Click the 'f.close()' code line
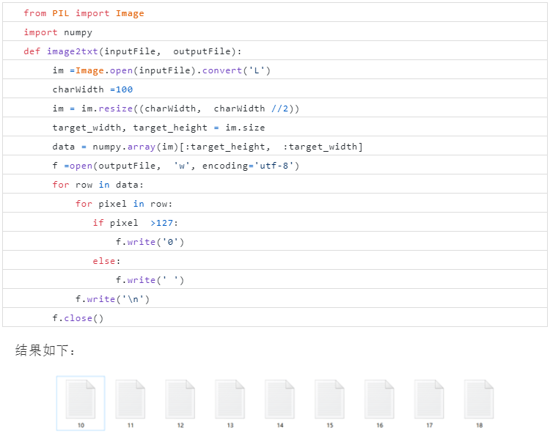550x445 pixels. pyautogui.click(x=275, y=317)
